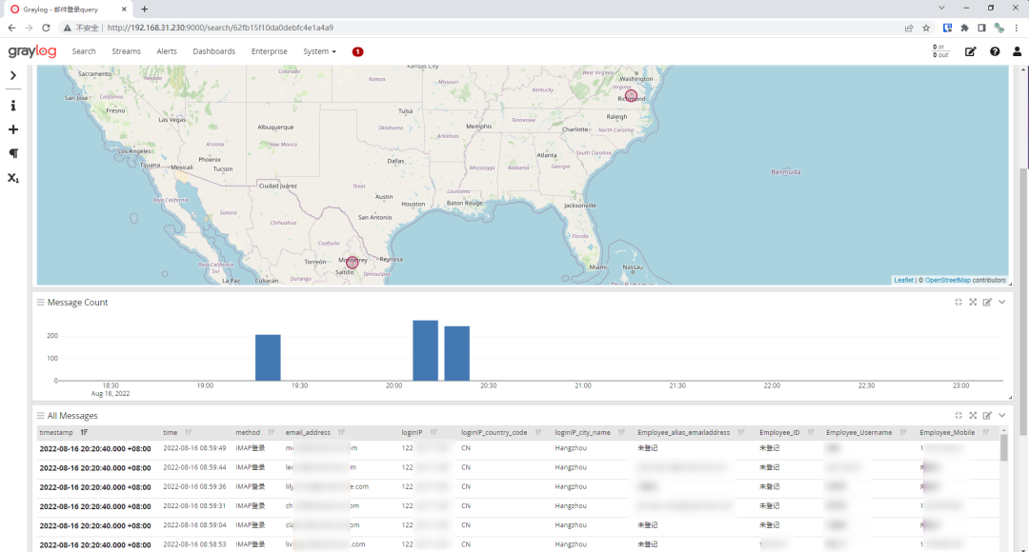Click the OpenStreetMap attribution link
The image size is (1029, 552).
(947, 280)
